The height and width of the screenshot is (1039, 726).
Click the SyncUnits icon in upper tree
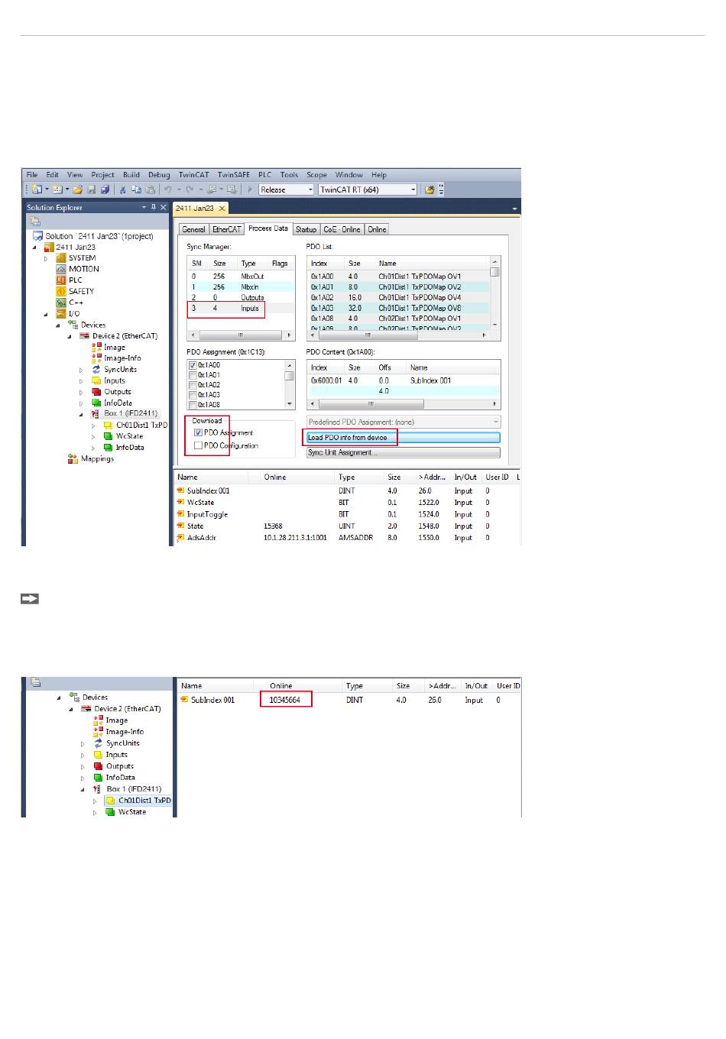tap(96, 369)
